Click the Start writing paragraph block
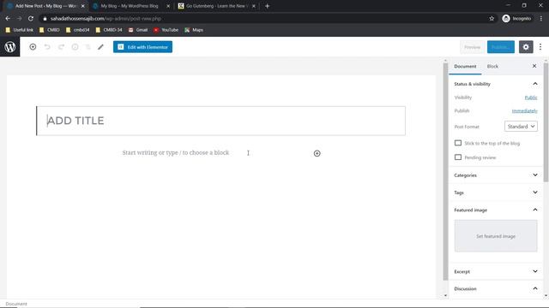This screenshot has width=549, height=308. click(x=175, y=152)
